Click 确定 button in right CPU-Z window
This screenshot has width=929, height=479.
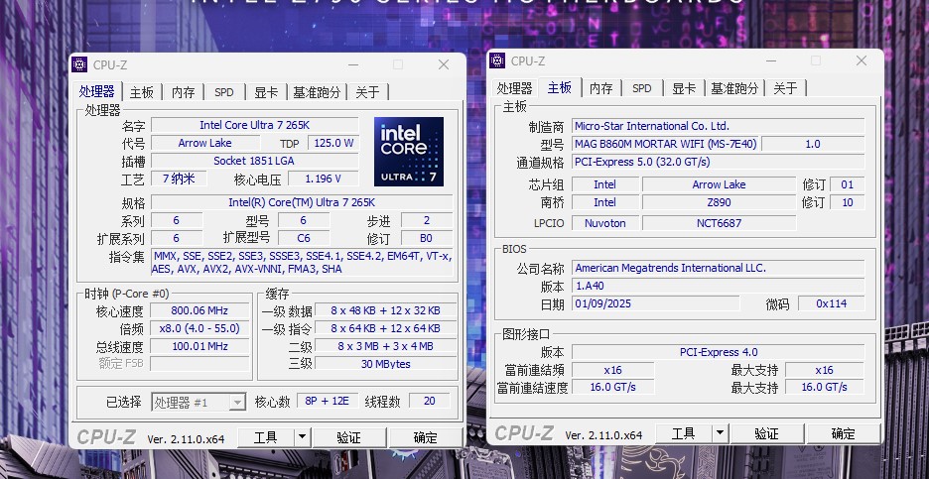(843, 433)
